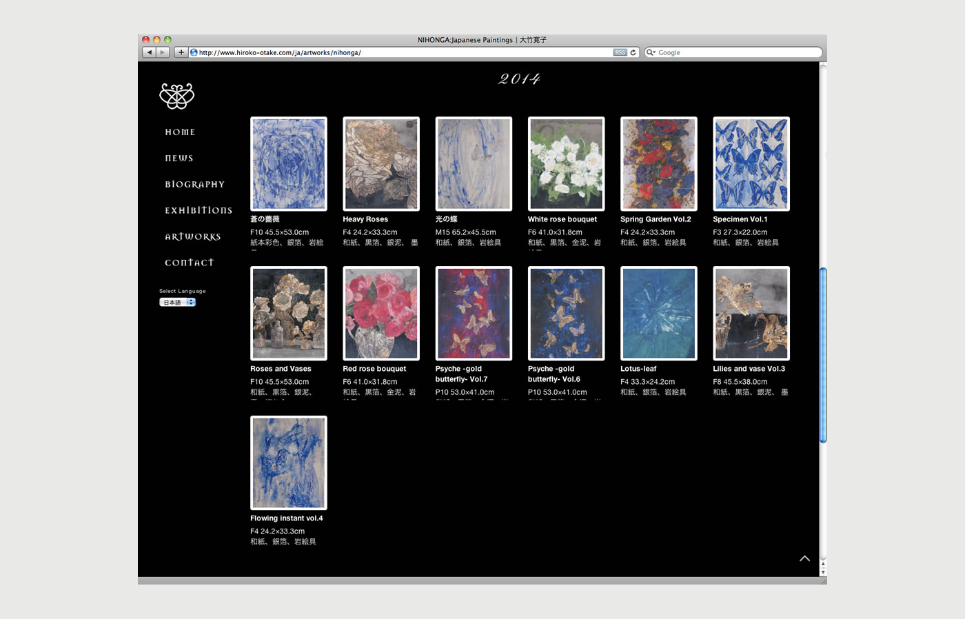
Task: Click the scrollbar down arrow
Action: point(823,572)
